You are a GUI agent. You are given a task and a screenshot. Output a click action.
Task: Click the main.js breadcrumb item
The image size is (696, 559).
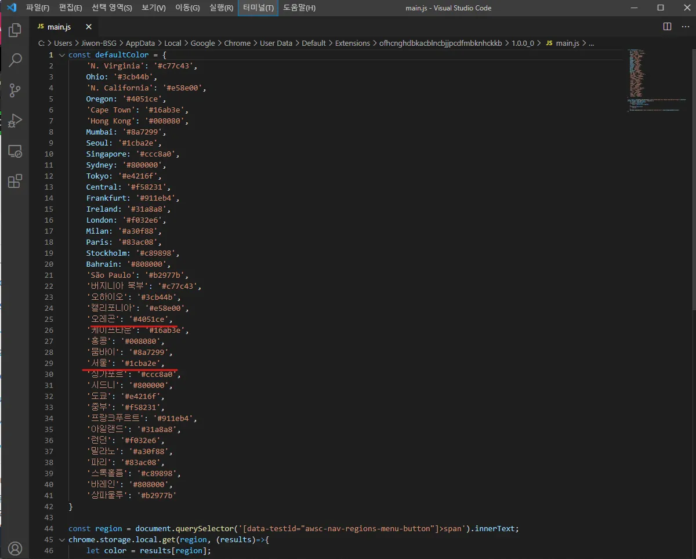coord(567,43)
